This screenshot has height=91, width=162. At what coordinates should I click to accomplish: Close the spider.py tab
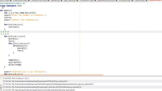click(62, 1)
